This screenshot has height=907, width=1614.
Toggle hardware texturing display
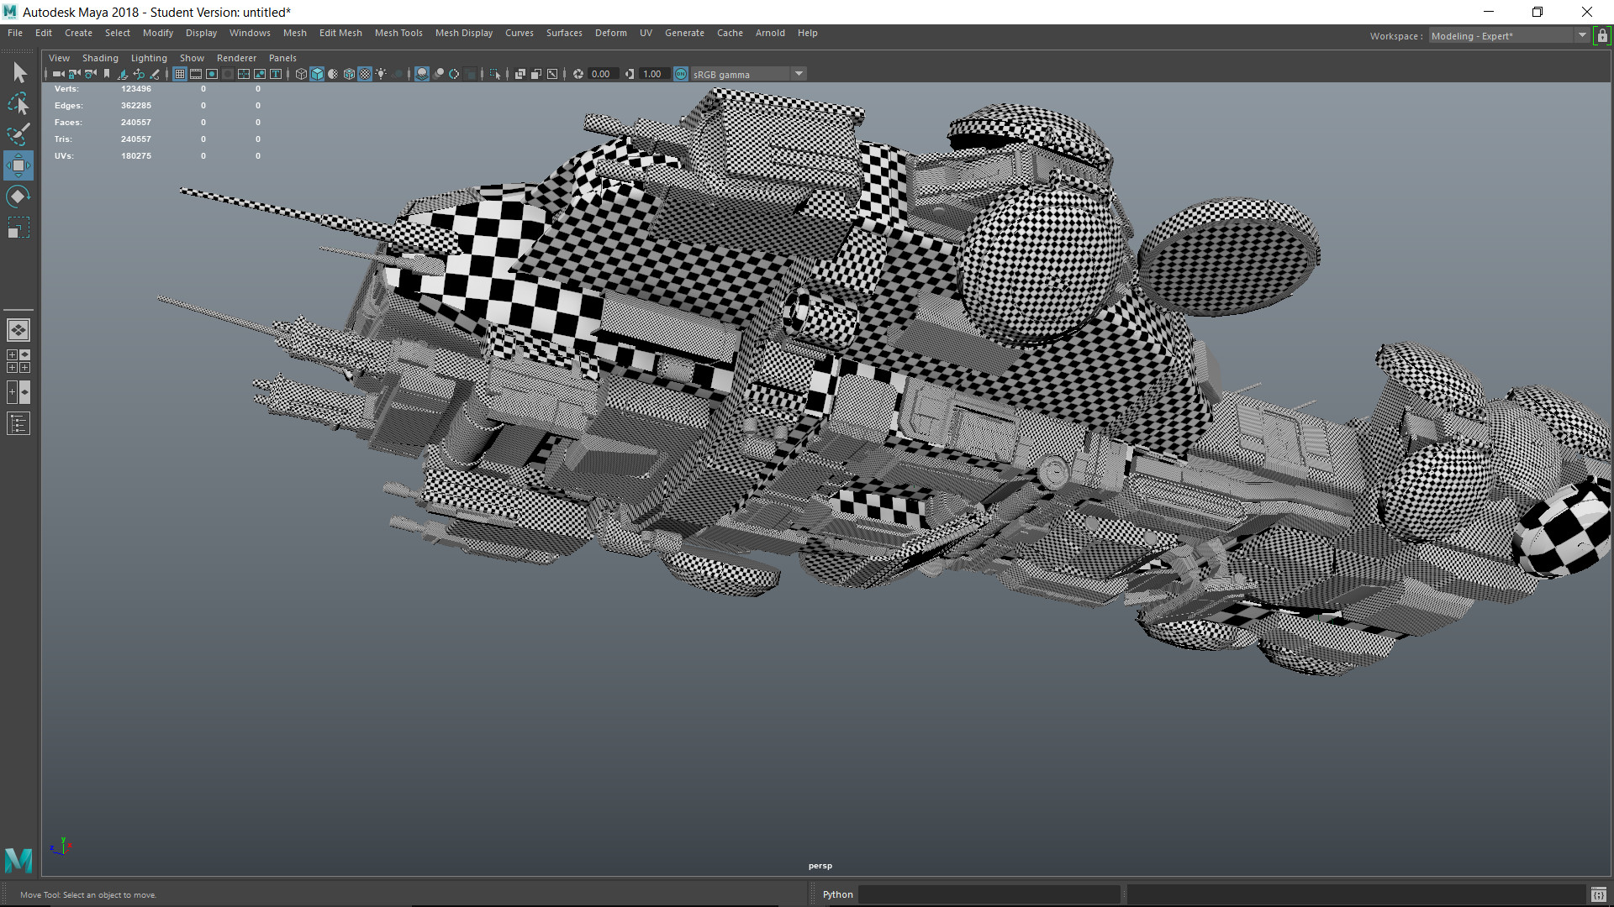(365, 74)
